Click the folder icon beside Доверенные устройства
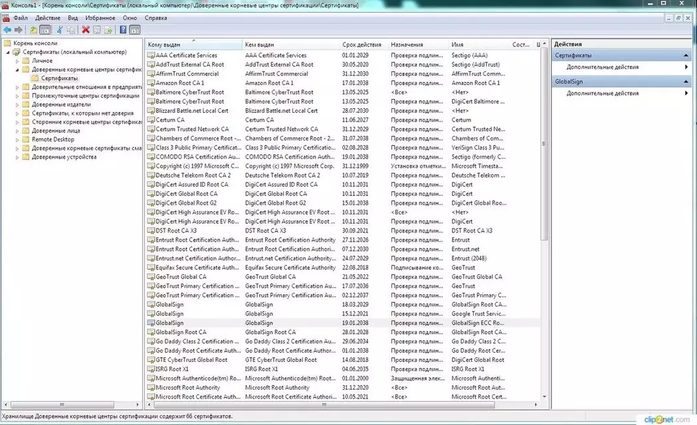Screen dimensions: 697x425 point(26,157)
